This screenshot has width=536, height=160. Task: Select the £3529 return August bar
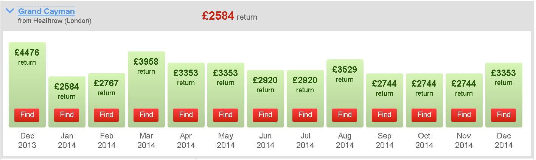coord(345,93)
